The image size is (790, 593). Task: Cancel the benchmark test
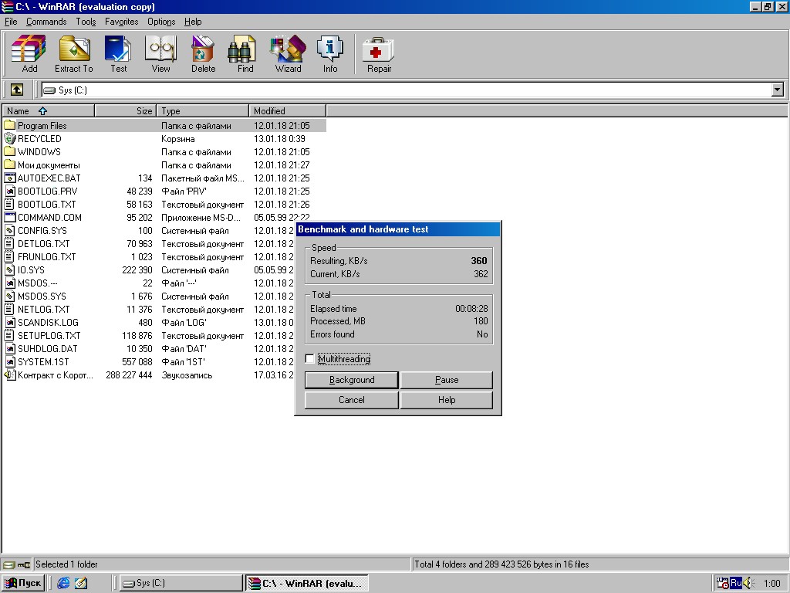[352, 400]
